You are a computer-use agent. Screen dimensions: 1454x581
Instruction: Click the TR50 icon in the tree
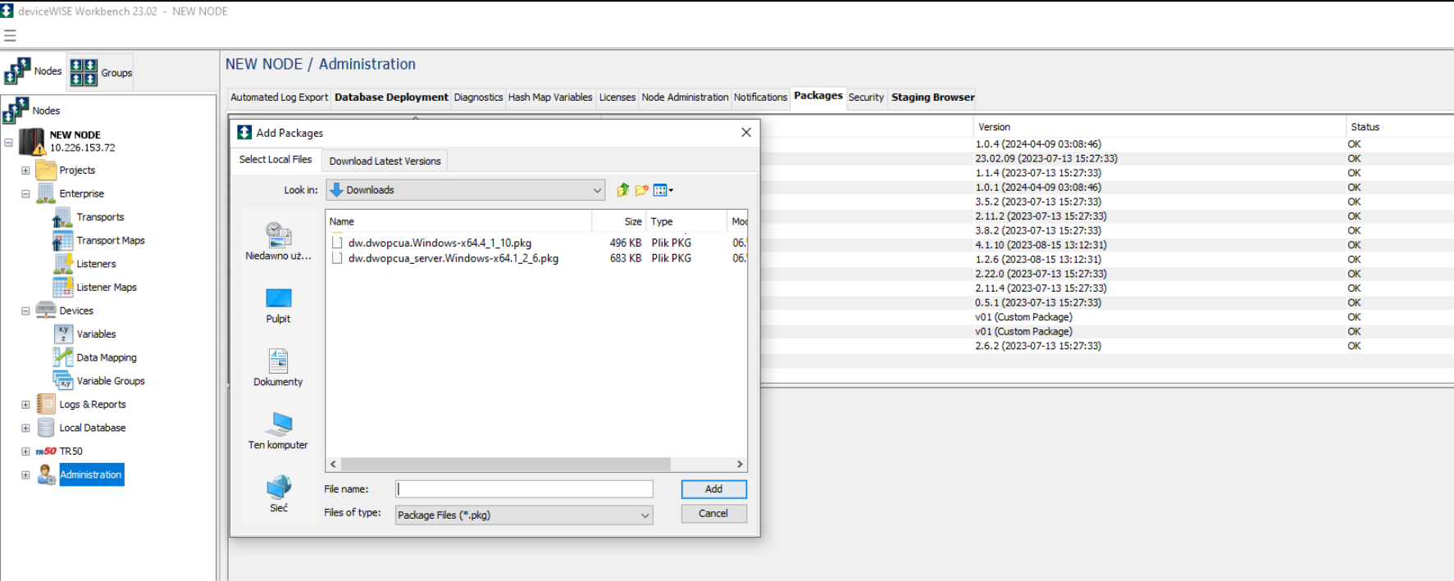(46, 452)
